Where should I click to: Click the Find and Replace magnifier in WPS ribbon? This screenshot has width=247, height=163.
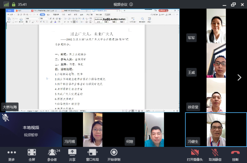(143, 19)
